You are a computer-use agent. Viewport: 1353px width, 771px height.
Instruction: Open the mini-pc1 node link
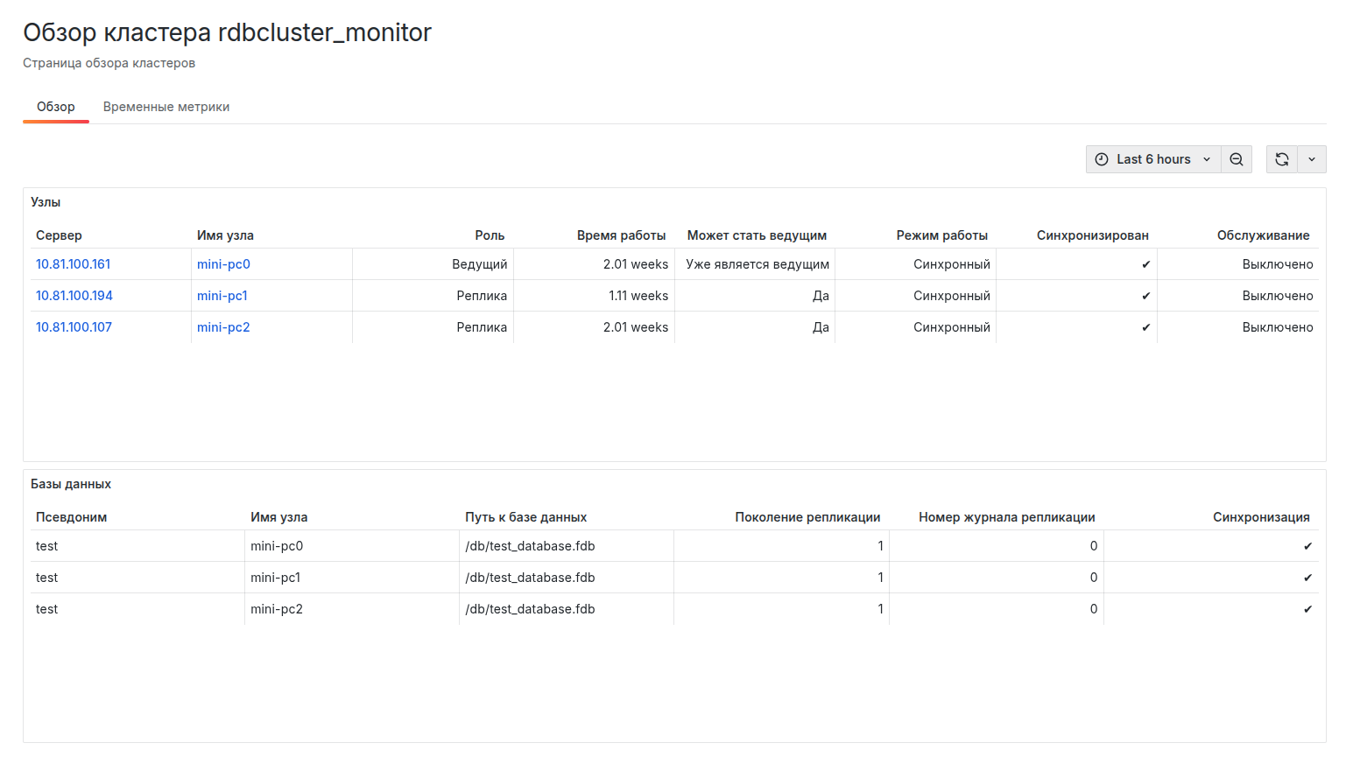(222, 296)
